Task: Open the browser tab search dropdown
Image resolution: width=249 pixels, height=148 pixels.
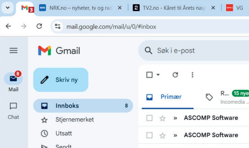Action: click(x=8, y=8)
